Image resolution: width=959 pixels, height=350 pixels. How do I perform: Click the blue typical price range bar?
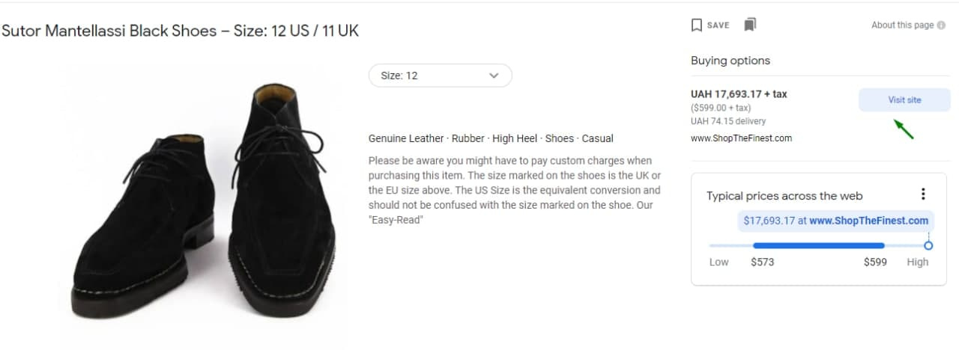click(x=818, y=245)
